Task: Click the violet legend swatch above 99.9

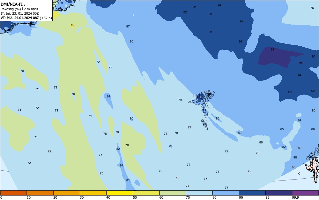Action: click(x=305, y=193)
